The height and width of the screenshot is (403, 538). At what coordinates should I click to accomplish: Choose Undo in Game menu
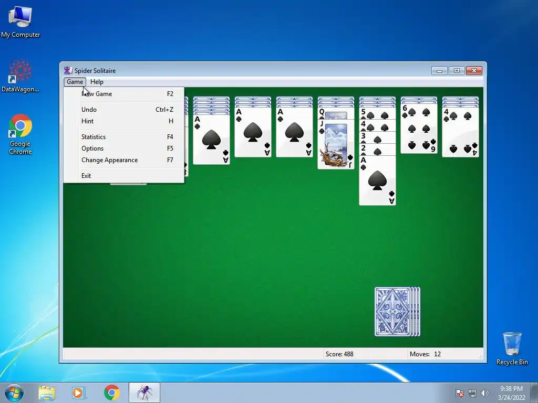(124, 110)
